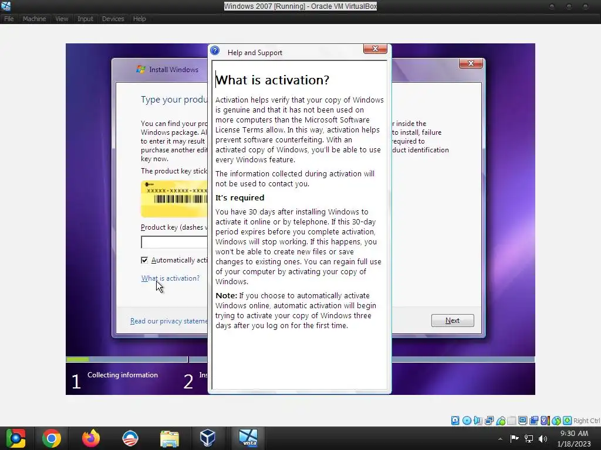Launch Firefox from the taskbar
Viewport: 601px width, 450px height.
point(91,438)
